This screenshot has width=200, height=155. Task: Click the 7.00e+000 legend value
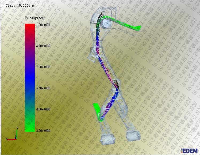click(x=43, y=67)
